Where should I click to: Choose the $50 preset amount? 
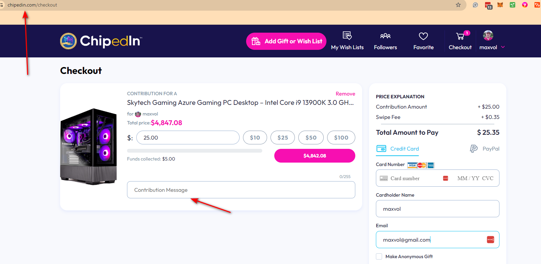311,137
